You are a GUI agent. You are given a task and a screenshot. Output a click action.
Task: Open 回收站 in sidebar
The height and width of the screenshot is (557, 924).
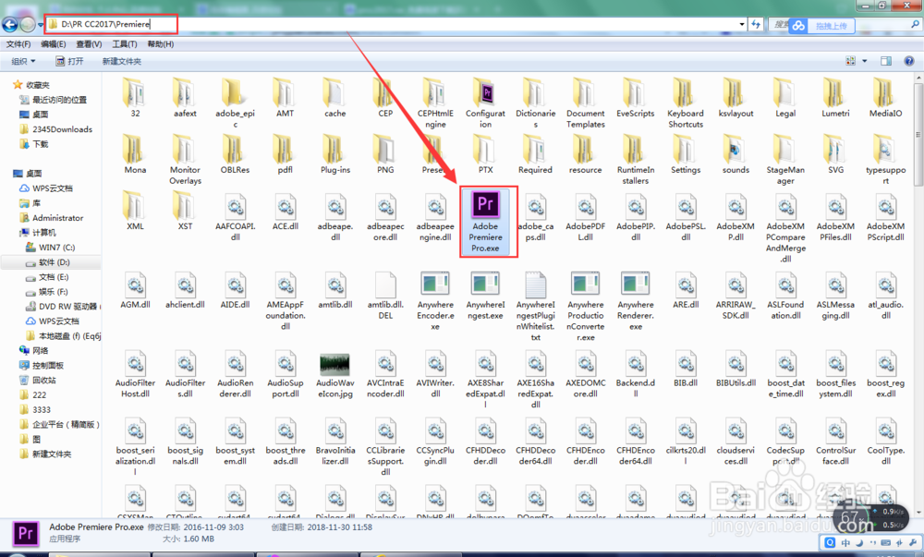point(38,380)
